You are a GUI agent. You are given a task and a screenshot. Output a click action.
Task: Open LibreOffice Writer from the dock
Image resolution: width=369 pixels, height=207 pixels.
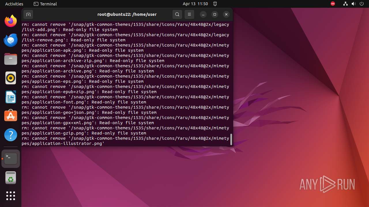click(x=11, y=97)
